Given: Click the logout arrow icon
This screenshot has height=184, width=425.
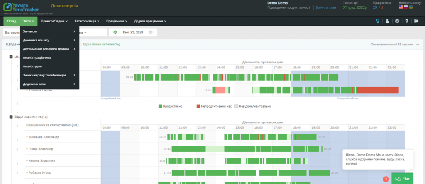Looking at the screenshot, I should pos(417,21).
